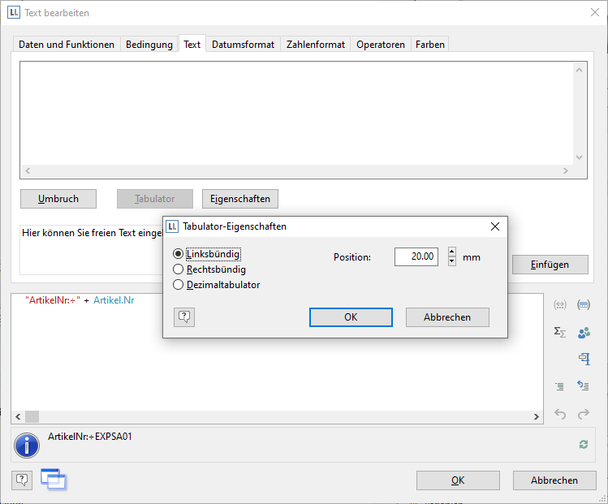Image resolution: width=608 pixels, height=504 pixels.
Task: Confirm tabulator properties with OK
Action: 351,317
